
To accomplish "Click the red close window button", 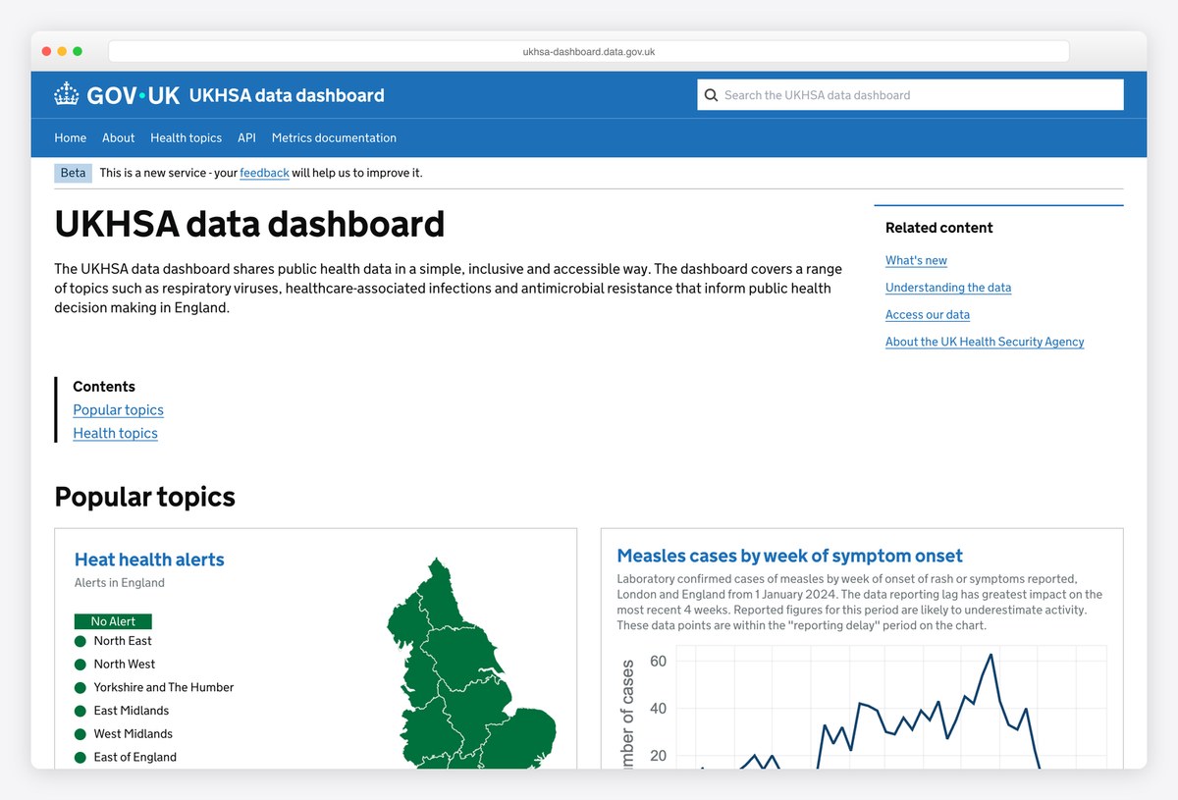I will click(x=46, y=51).
